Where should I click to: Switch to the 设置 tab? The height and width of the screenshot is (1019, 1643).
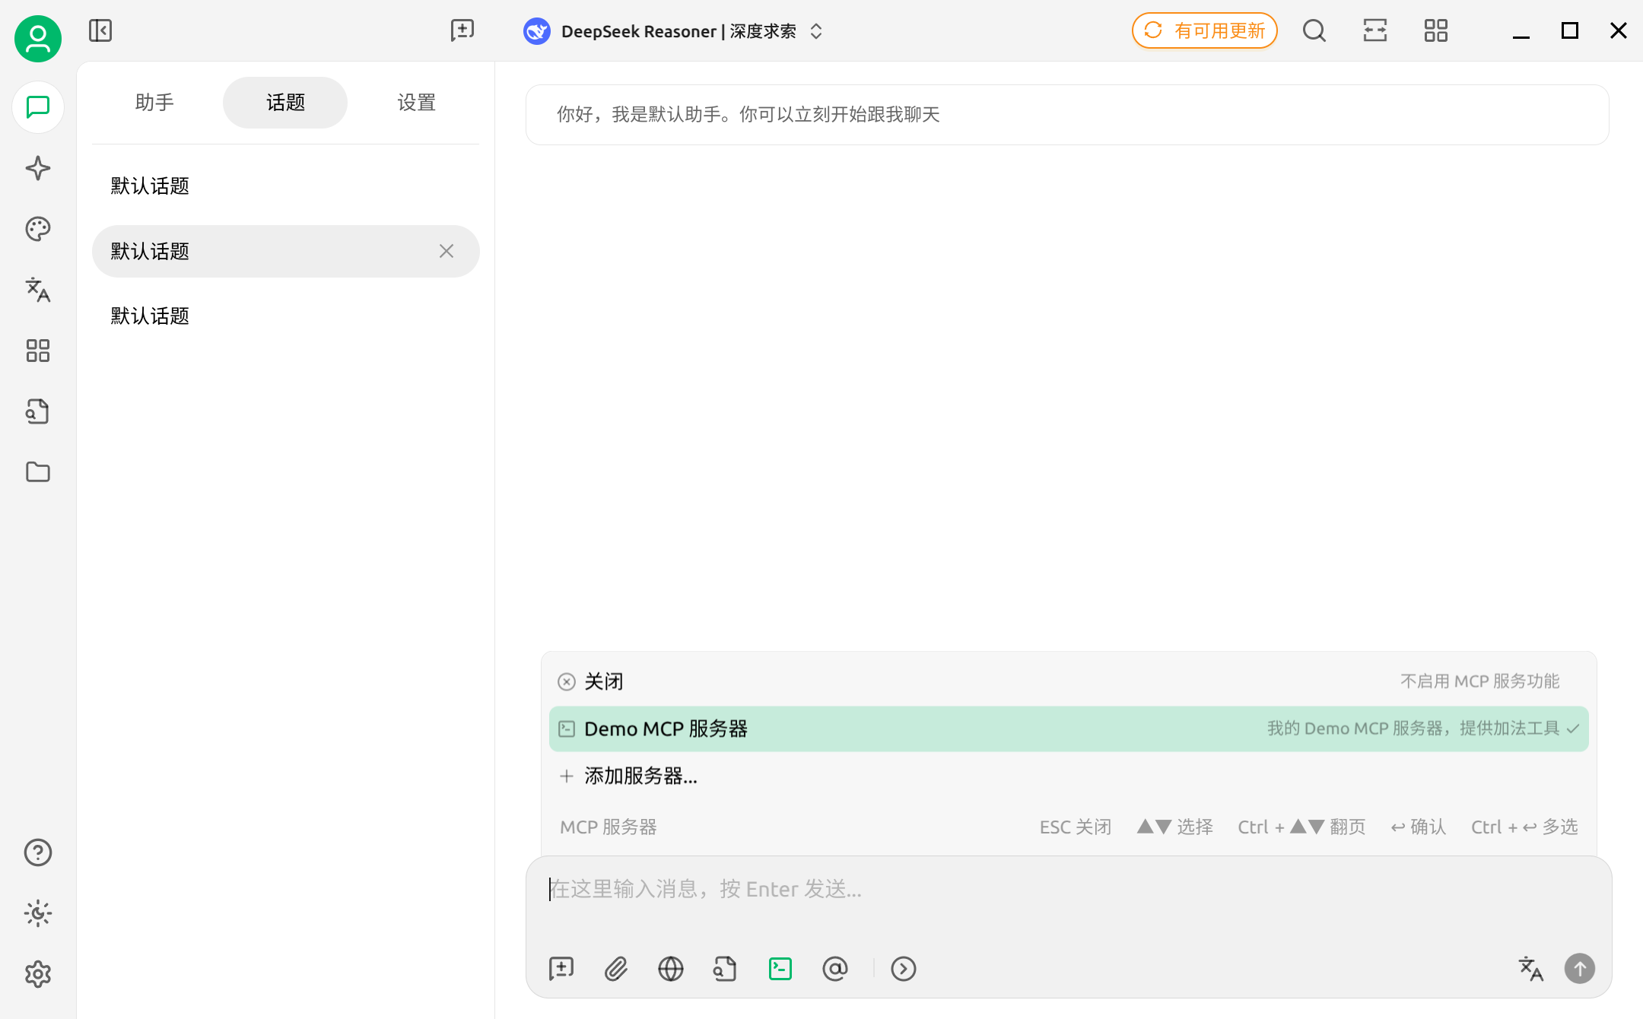[x=416, y=103]
